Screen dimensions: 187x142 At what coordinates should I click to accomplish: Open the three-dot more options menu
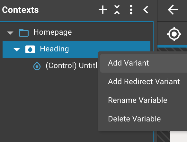(131, 10)
